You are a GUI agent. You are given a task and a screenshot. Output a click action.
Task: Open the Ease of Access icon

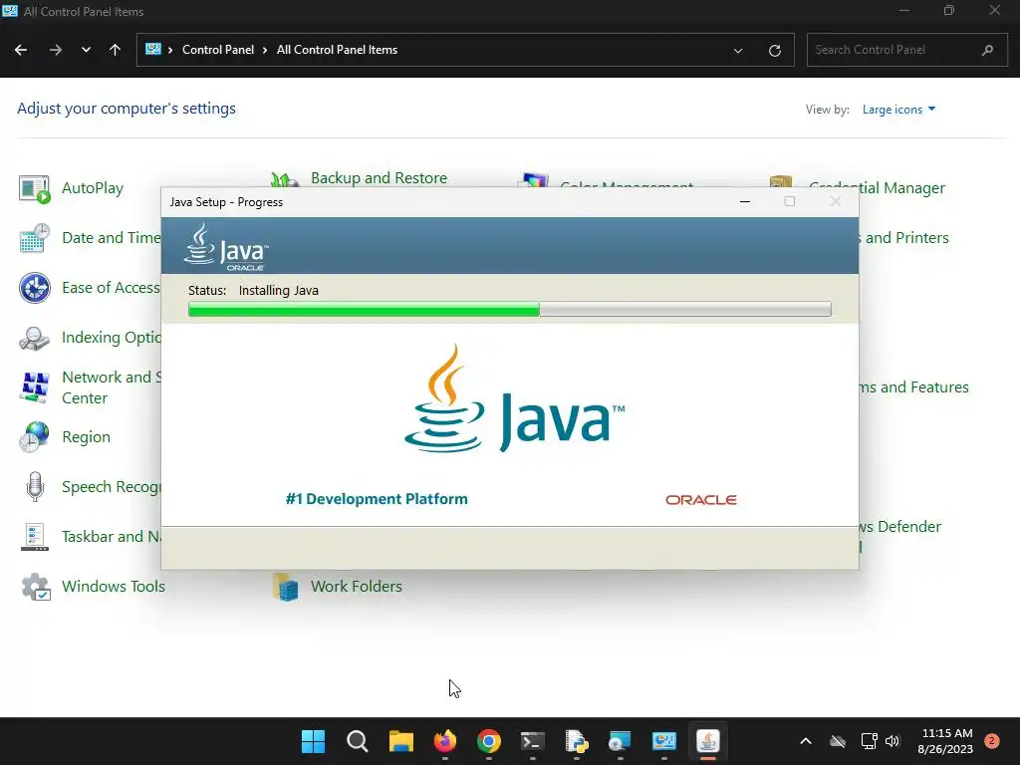coord(35,288)
